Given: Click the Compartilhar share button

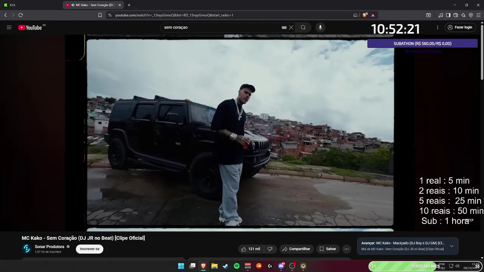Looking at the screenshot, I should [296, 249].
